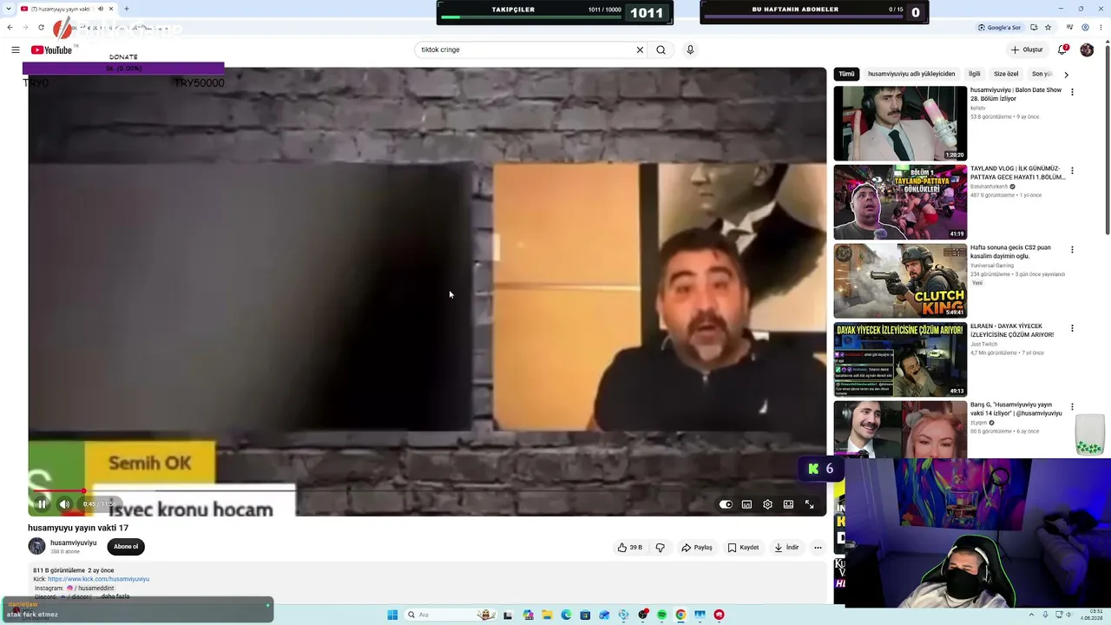Download the video with İndir
The height and width of the screenshot is (625, 1111).
[786, 548]
